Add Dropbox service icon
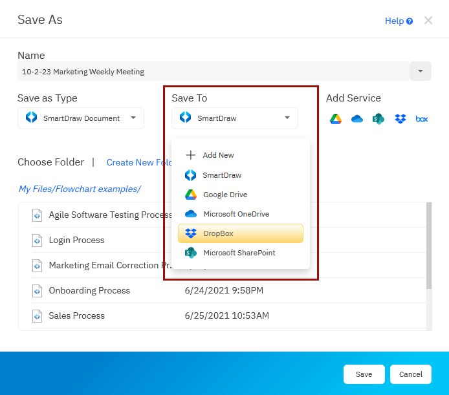 (x=400, y=119)
